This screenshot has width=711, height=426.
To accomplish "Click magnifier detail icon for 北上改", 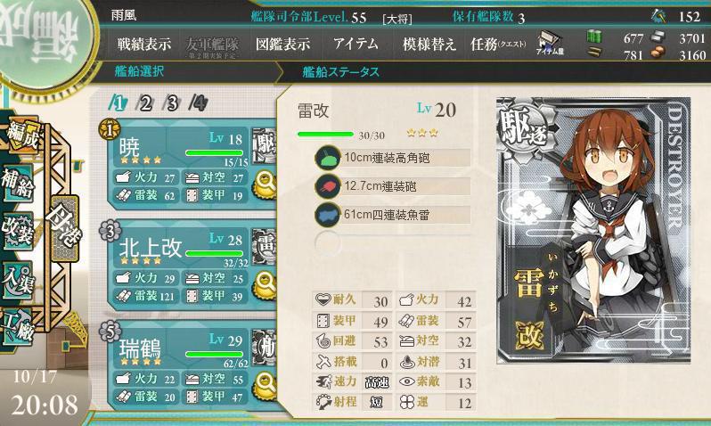I will pyautogui.click(x=264, y=285).
